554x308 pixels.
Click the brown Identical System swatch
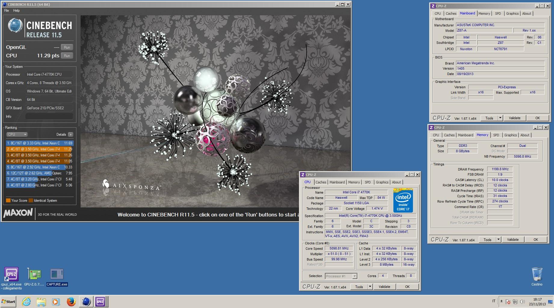coord(31,201)
